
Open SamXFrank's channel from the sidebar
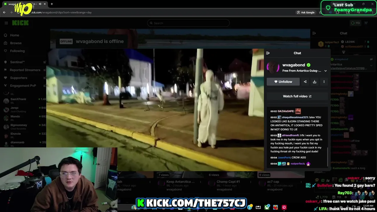tap(24, 101)
